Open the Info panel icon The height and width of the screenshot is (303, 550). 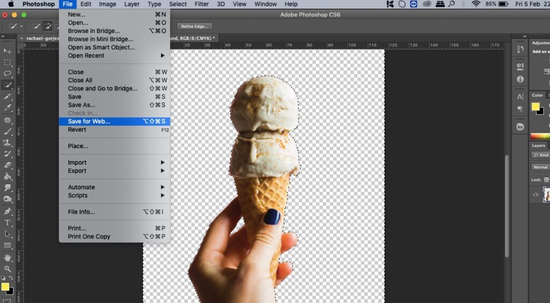[x=520, y=79]
